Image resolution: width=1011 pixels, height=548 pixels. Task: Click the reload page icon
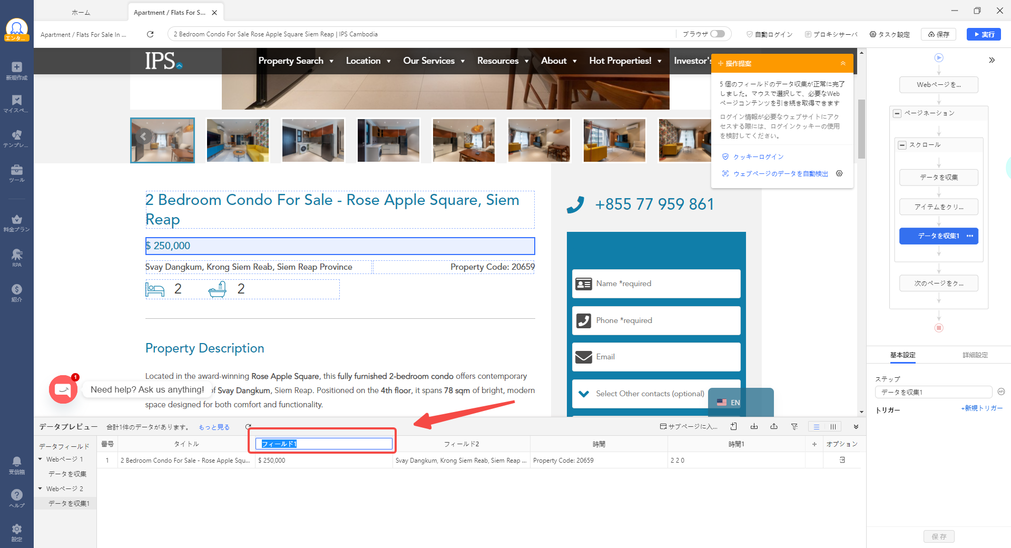[x=150, y=34]
